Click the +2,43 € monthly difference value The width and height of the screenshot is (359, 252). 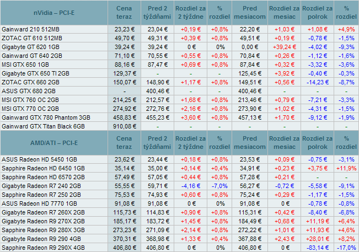(x=285, y=239)
